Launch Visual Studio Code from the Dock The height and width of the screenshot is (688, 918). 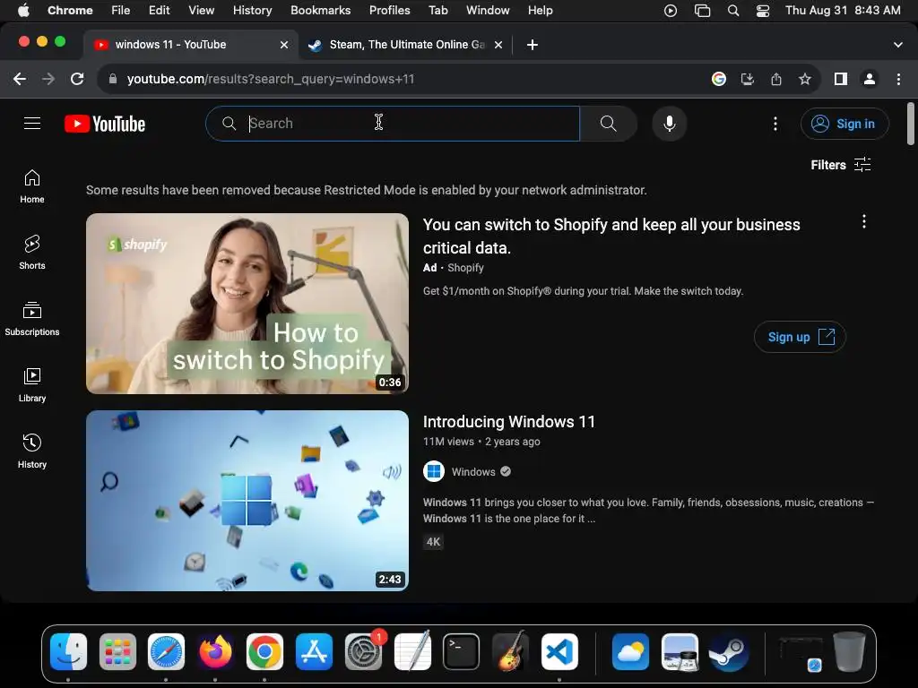[x=559, y=651]
